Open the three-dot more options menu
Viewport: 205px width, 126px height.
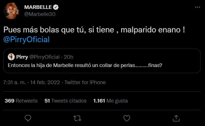(x=197, y=7)
